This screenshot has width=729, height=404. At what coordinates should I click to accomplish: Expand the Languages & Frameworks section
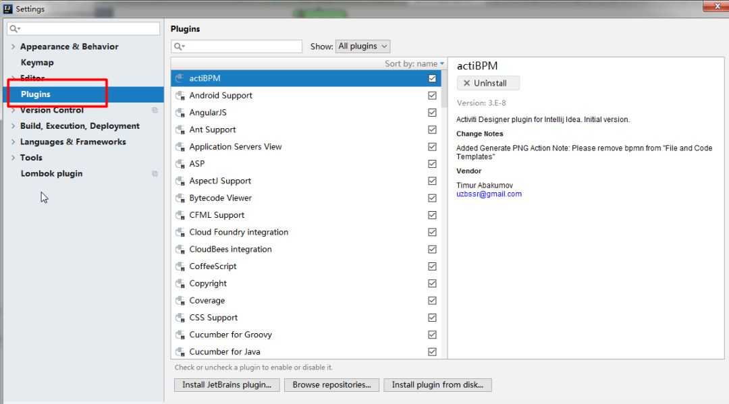coord(13,142)
